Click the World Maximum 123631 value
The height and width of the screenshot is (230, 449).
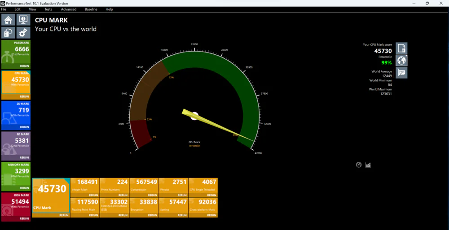coord(386,94)
